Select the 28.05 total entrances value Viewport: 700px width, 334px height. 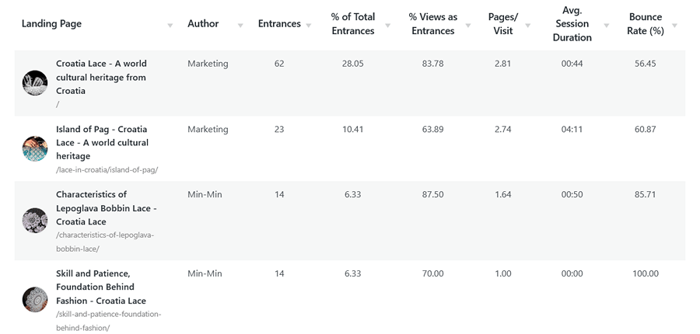pos(352,64)
